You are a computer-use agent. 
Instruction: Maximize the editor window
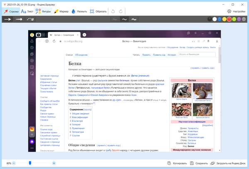click(233, 5)
